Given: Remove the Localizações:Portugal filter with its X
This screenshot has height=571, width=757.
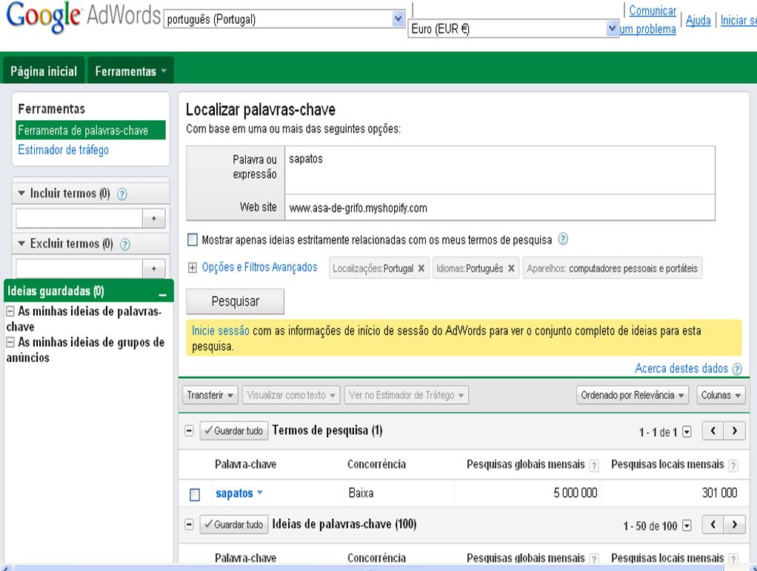Looking at the screenshot, I should pos(421,268).
